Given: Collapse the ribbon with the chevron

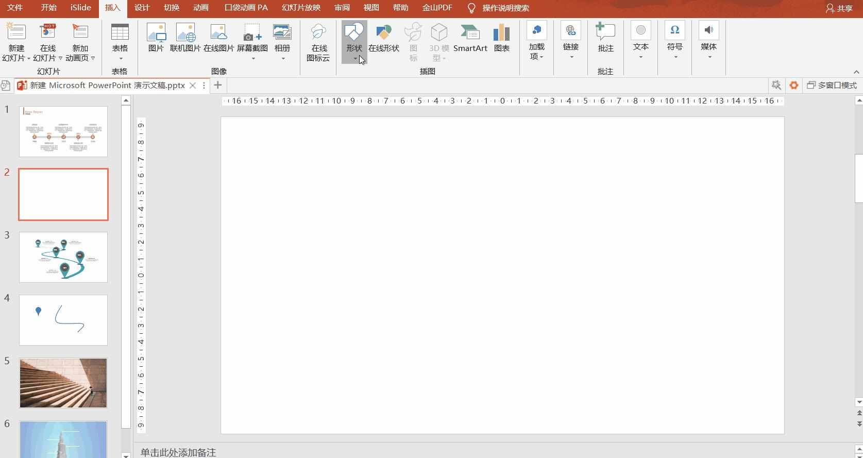Looking at the screenshot, I should coord(856,72).
